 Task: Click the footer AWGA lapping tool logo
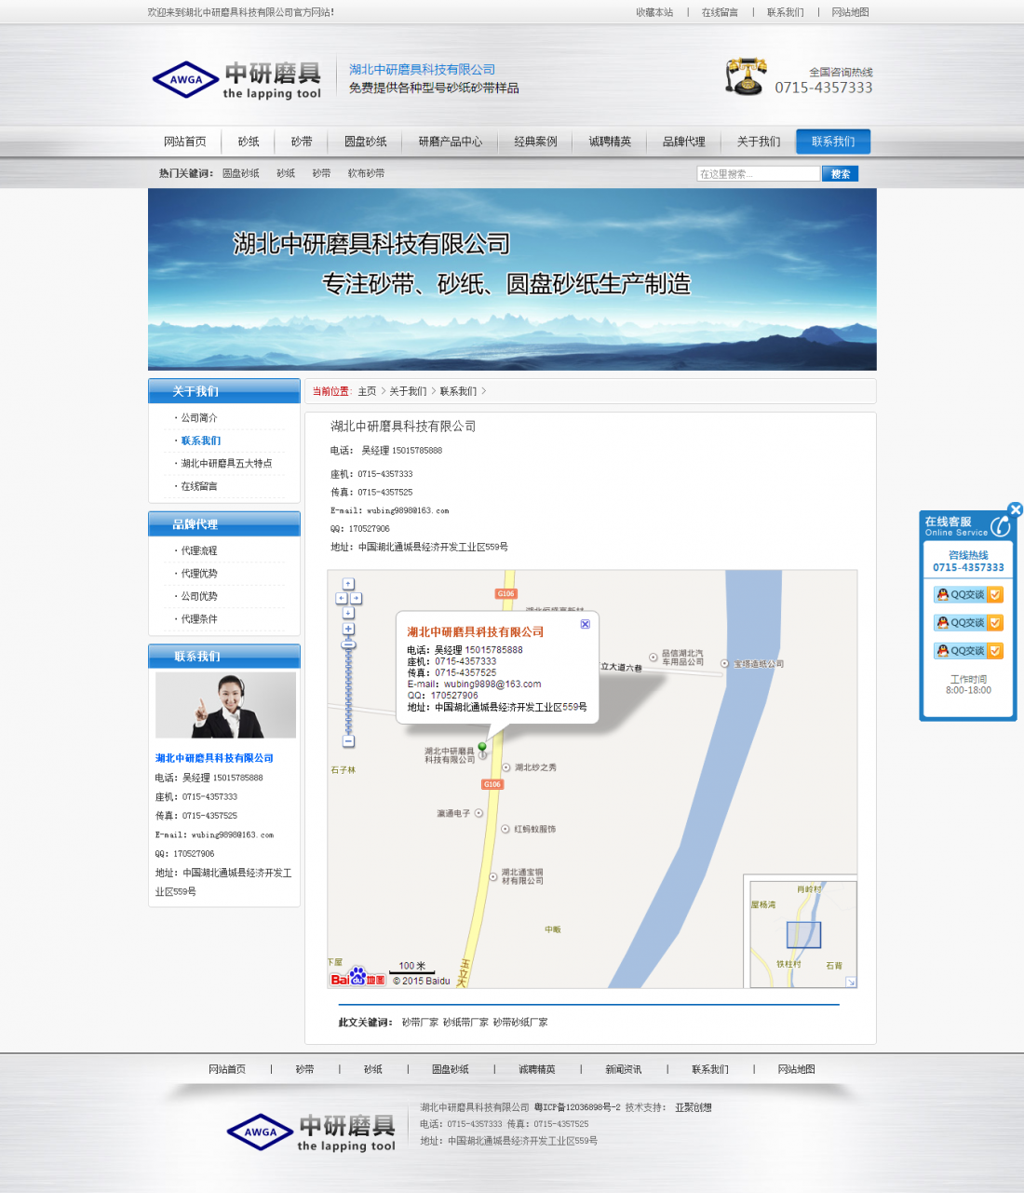tap(312, 1132)
